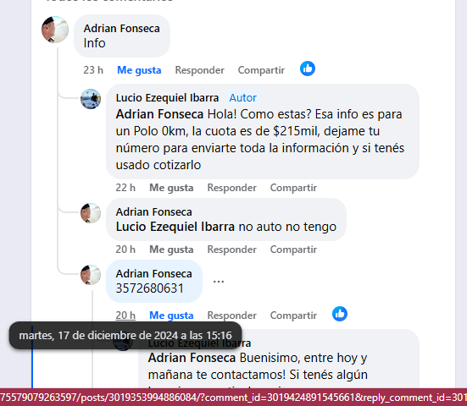This screenshot has height=406, width=467.
Task: Open the 20 h timestamp link on phone comment
Action: coord(125,315)
